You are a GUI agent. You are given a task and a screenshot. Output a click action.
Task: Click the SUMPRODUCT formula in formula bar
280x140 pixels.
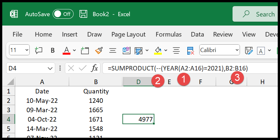click(178, 68)
